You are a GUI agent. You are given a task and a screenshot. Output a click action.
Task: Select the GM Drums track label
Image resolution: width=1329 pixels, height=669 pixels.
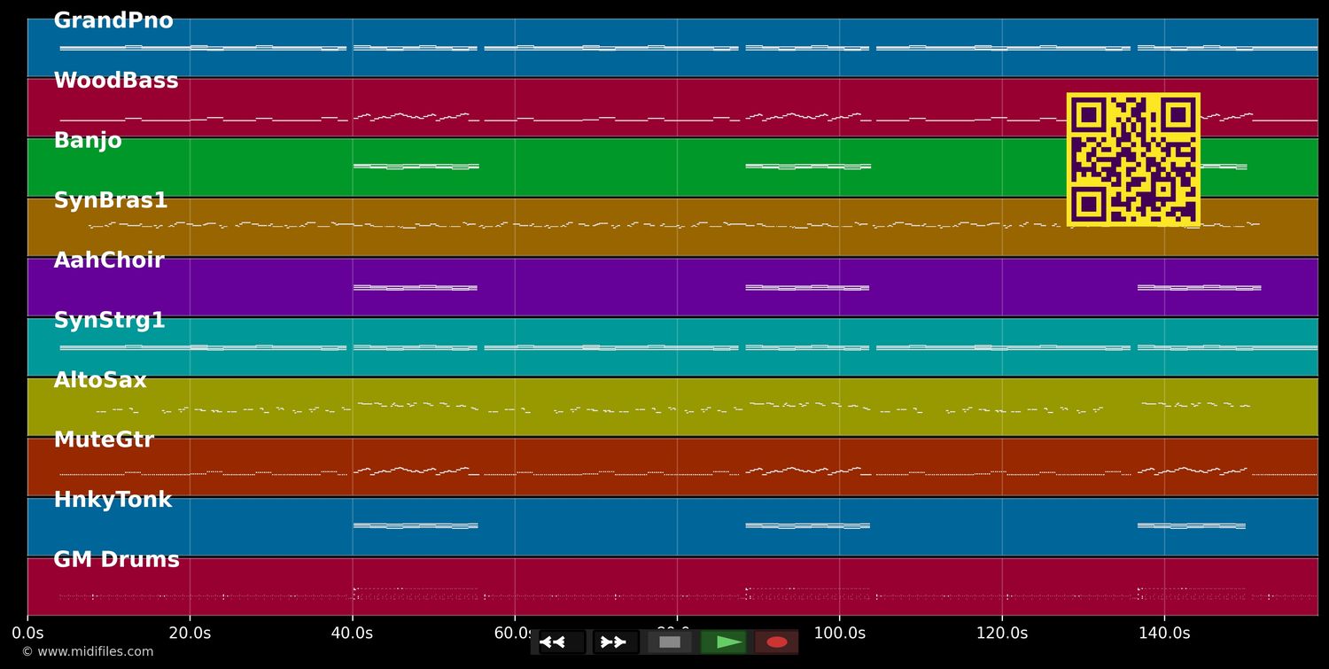pos(116,560)
